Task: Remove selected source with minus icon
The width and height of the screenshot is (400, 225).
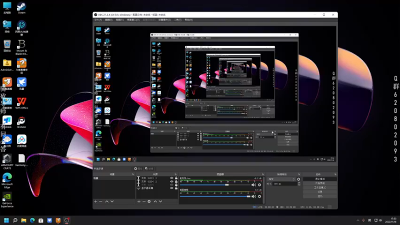Action: pos(144,201)
